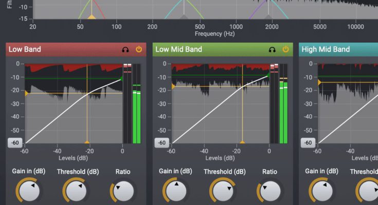The width and height of the screenshot is (378, 205).
Task: Click Low Band threshold marker on graph's left edge
Action: pyautogui.click(x=26, y=93)
